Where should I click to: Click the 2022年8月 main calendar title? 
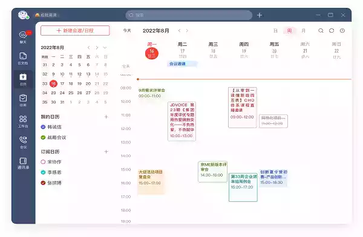click(x=156, y=31)
